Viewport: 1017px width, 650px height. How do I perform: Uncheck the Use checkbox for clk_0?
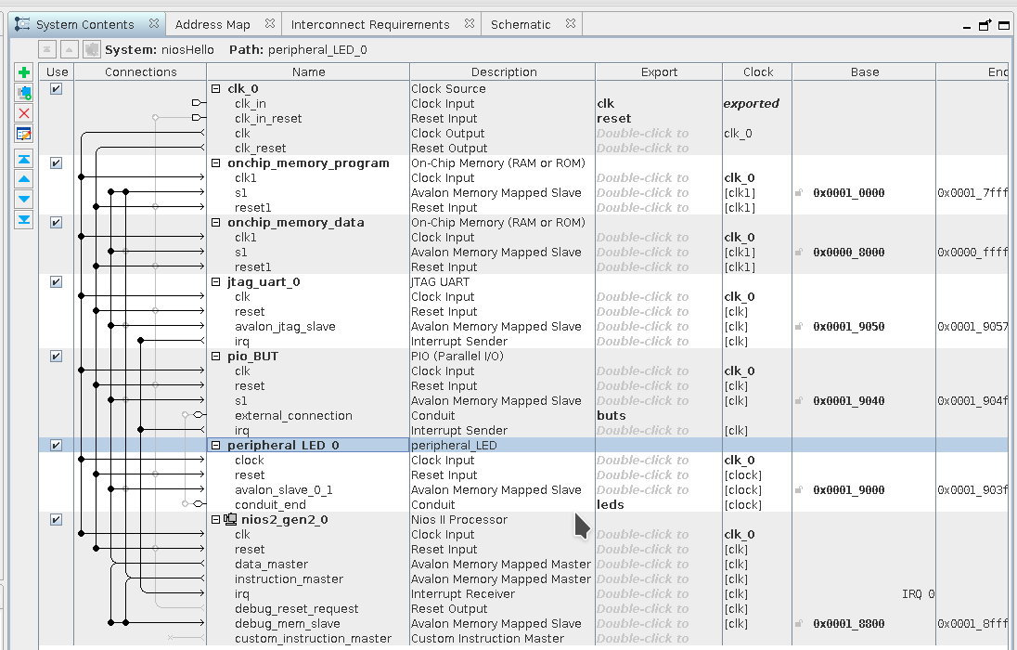[x=56, y=89]
